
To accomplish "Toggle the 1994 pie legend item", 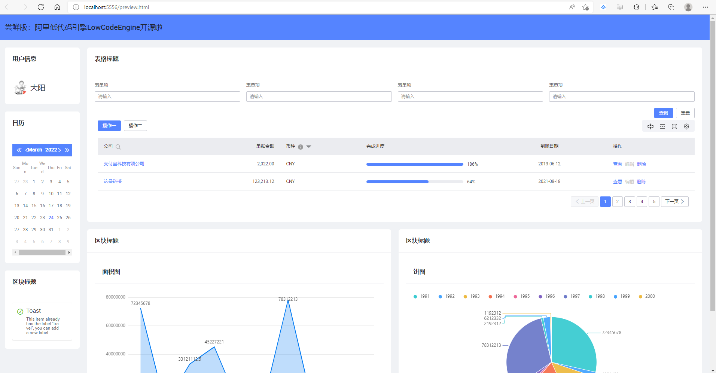I will pos(497,296).
